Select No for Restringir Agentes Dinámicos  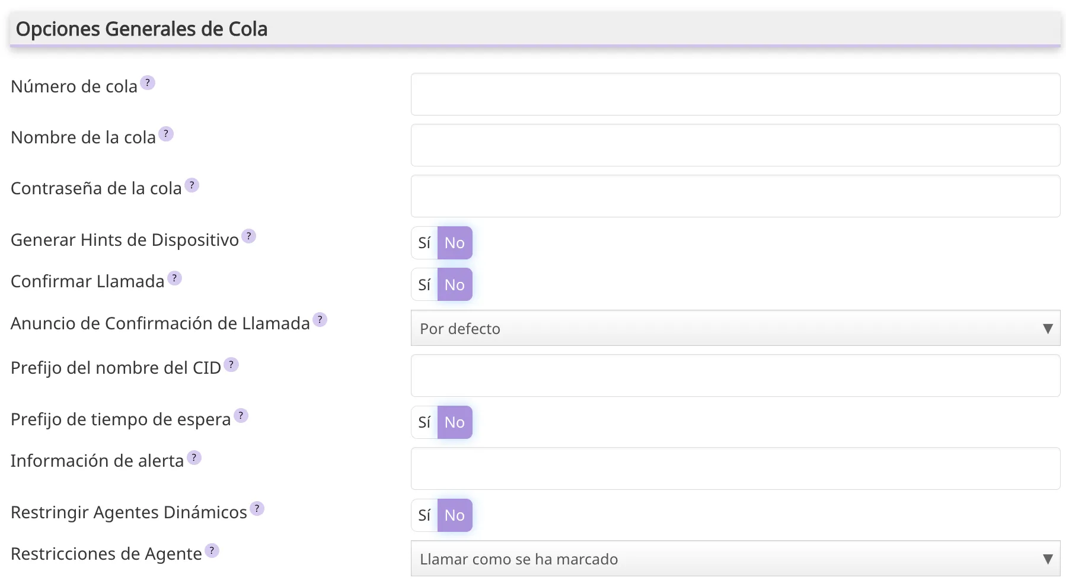[455, 515]
